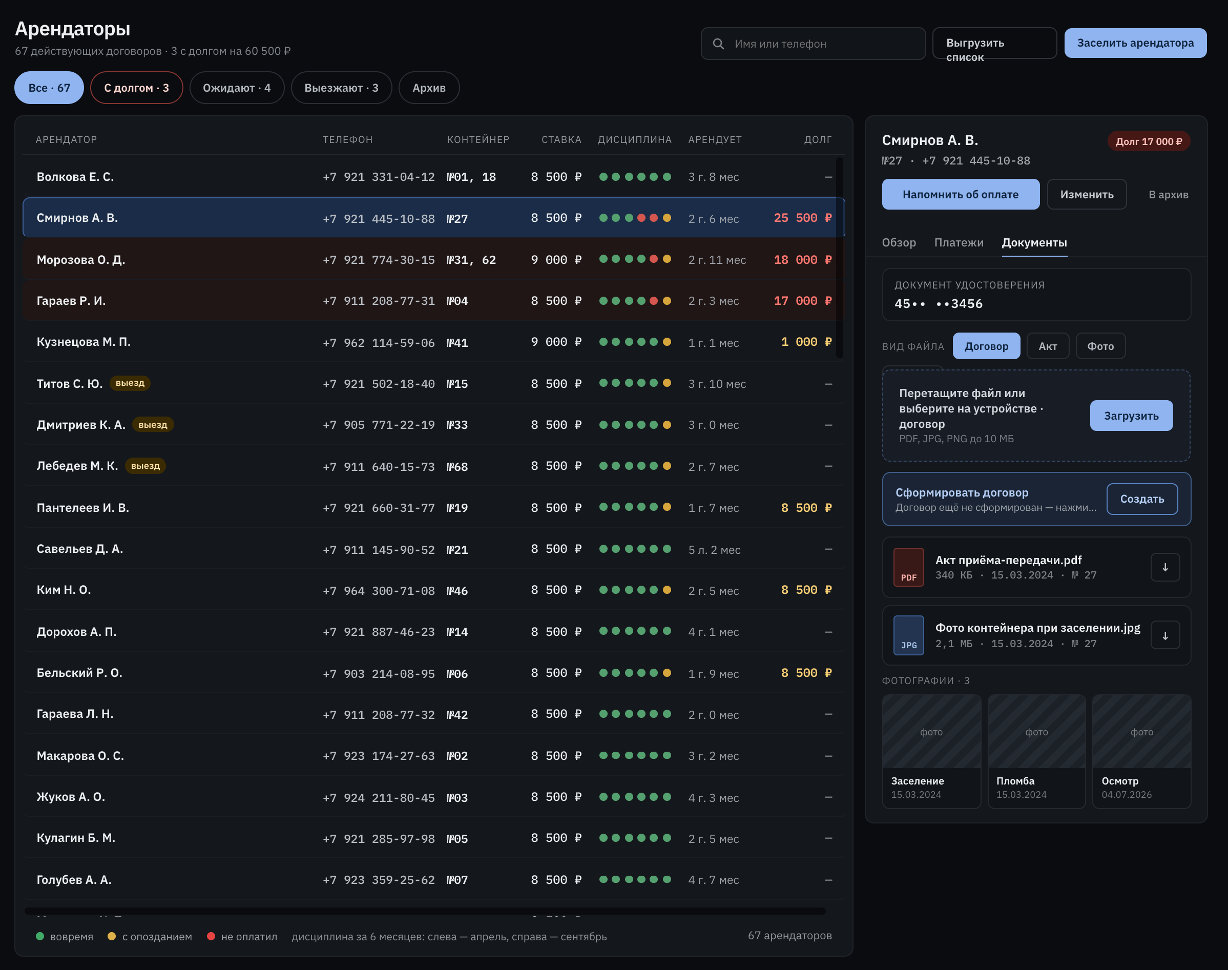Click the table's horizontal scrollbar
Image resolution: width=1228 pixels, height=970 pixels.
[425, 911]
